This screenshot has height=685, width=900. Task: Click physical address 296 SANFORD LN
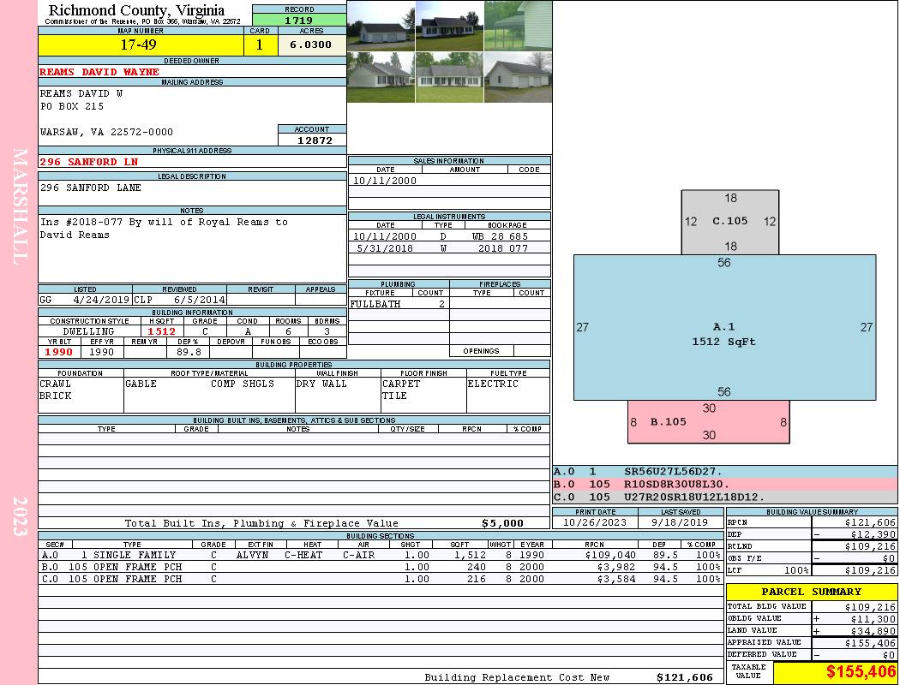tap(89, 162)
